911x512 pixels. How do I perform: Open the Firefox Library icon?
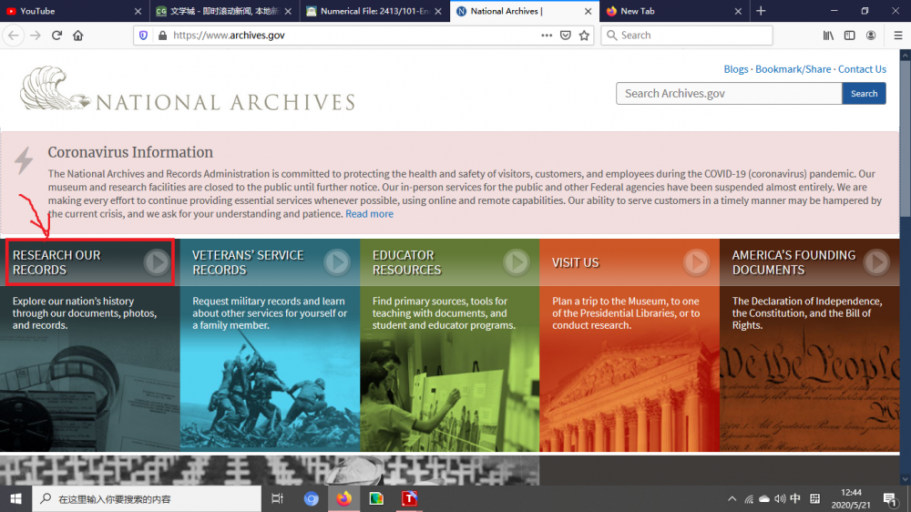[828, 36]
